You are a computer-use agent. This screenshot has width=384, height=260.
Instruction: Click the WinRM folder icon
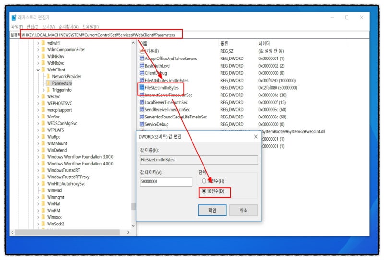click(x=43, y=211)
